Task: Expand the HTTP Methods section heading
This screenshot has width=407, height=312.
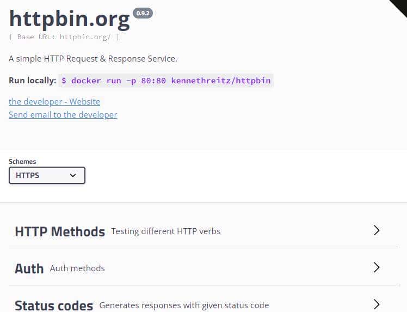Action: click(x=60, y=231)
